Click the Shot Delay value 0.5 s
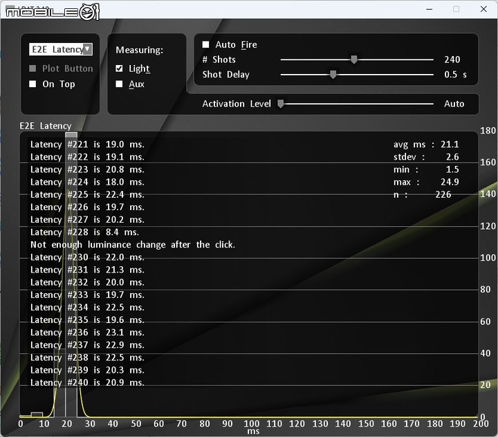 [455, 75]
